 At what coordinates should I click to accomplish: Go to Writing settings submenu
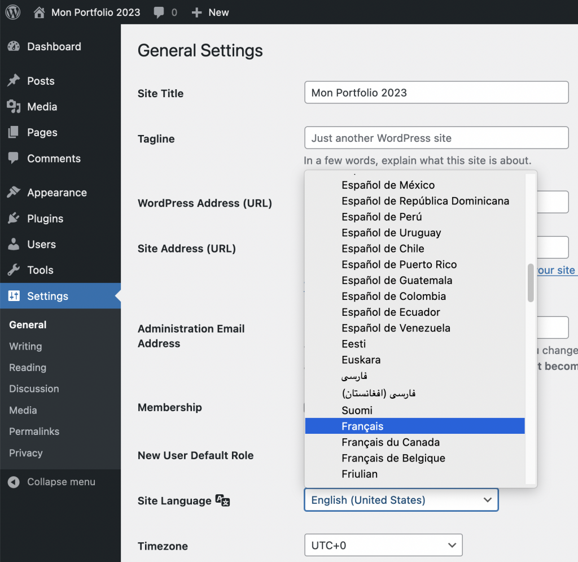pyautogui.click(x=25, y=346)
